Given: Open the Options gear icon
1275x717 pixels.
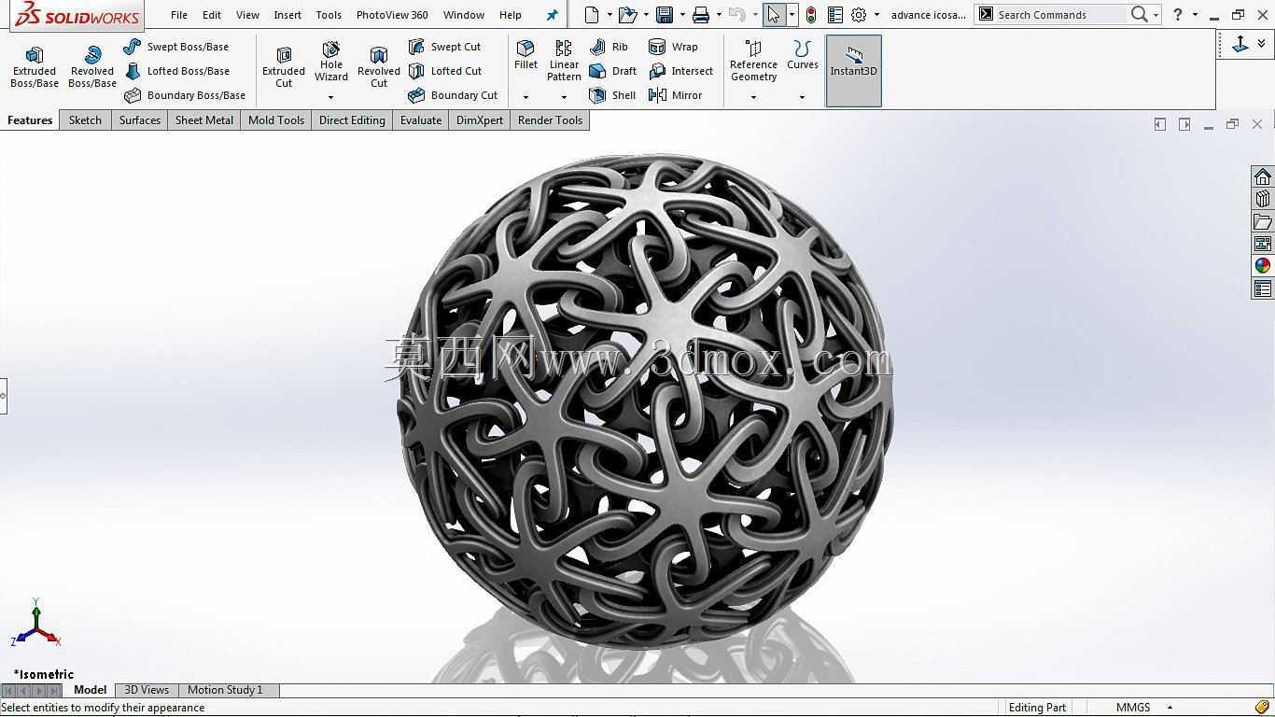Looking at the screenshot, I should click(x=859, y=15).
